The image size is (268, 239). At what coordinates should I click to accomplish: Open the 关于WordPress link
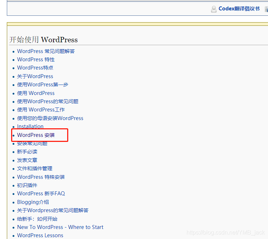(x=35, y=76)
